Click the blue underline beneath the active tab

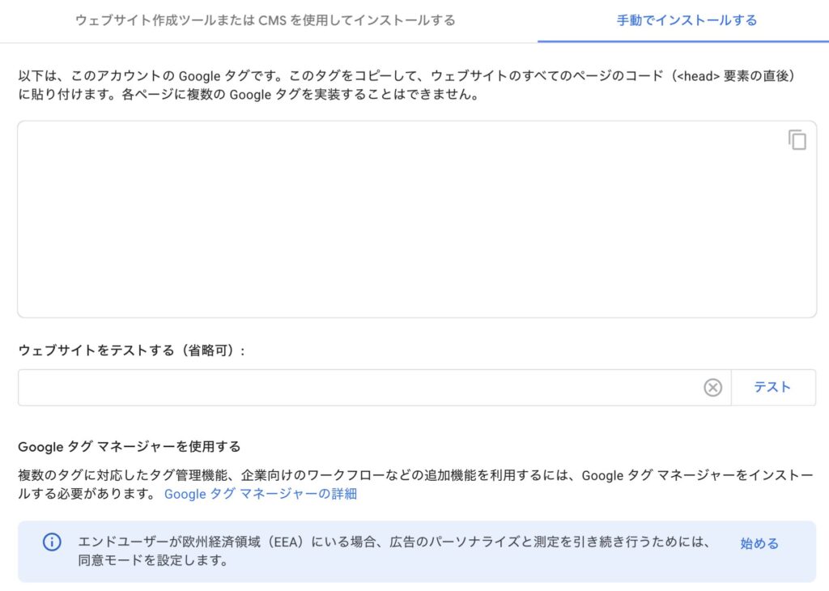(683, 41)
